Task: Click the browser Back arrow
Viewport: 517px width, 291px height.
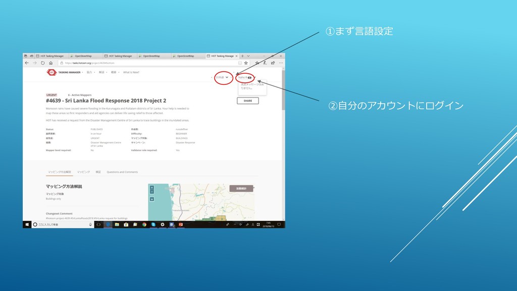Action: point(27,63)
